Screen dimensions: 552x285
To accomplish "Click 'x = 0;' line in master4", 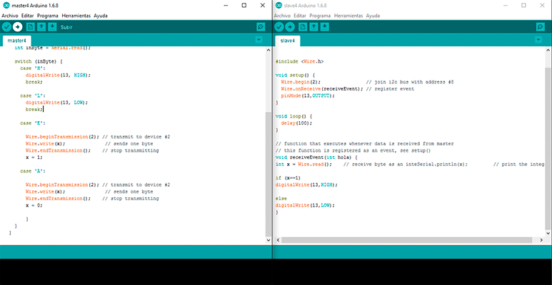I will pyautogui.click(x=34, y=205).
